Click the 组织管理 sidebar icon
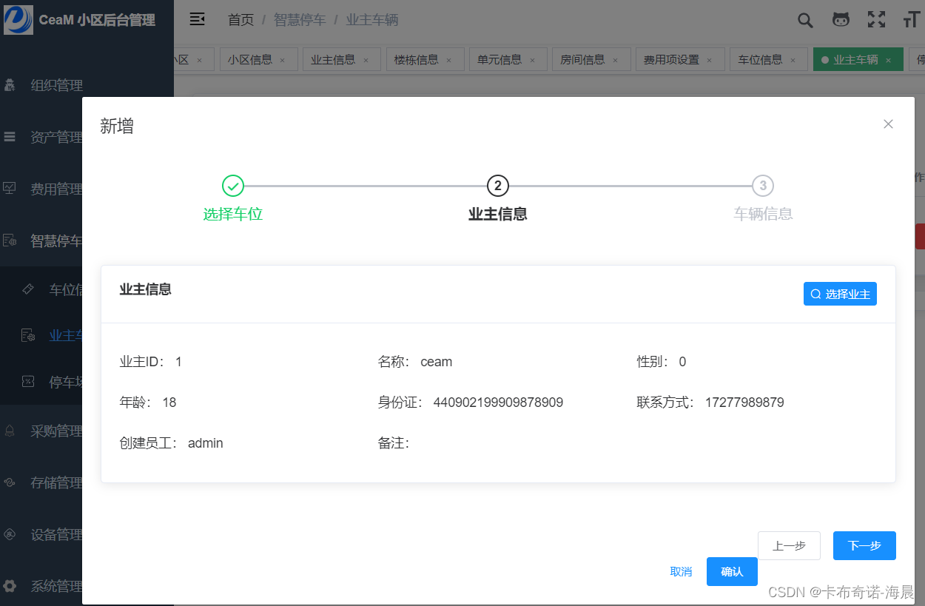The height and width of the screenshot is (606, 925). [x=10, y=85]
